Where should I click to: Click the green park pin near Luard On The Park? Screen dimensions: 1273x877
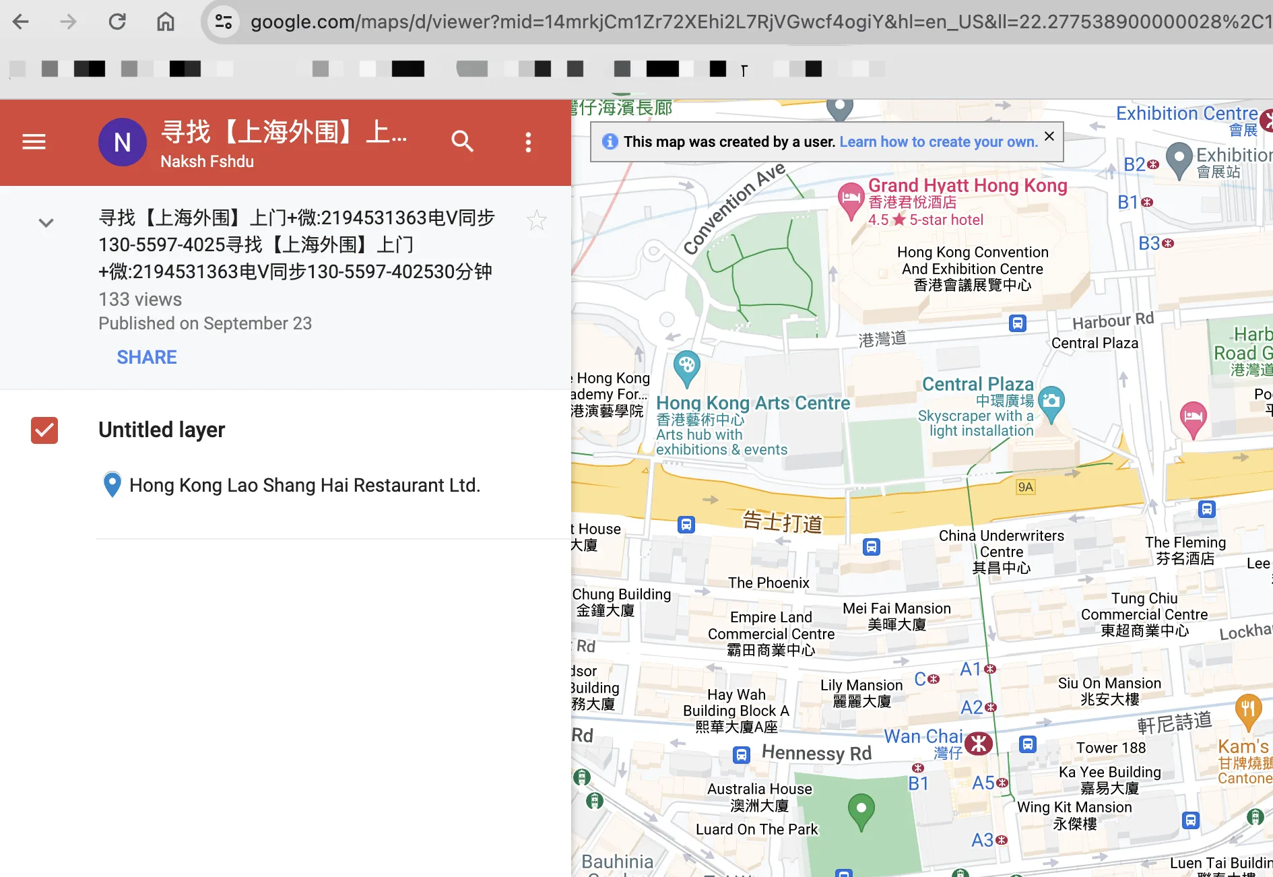(861, 808)
